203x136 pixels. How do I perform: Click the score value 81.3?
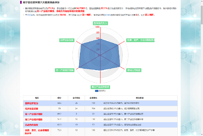point(59,125)
